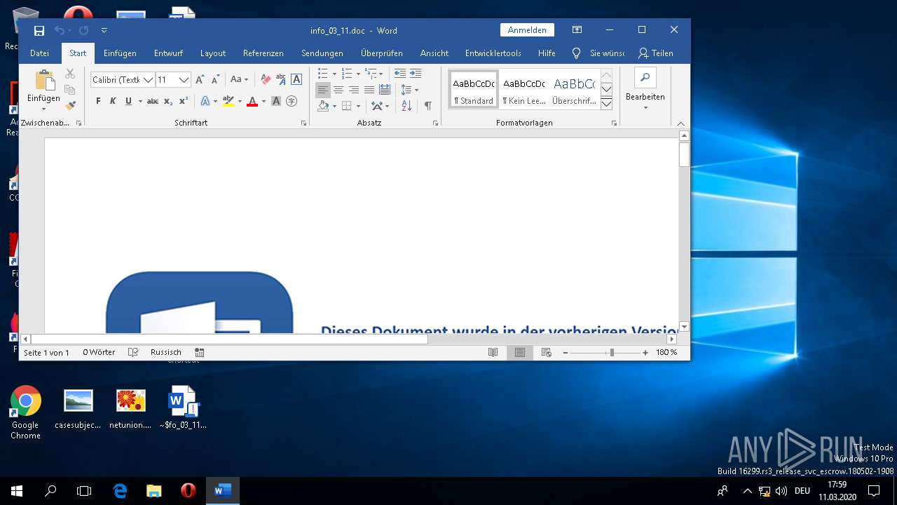This screenshot has height=505, width=897.
Task: Switch to the Referenzen tab
Action: point(263,53)
